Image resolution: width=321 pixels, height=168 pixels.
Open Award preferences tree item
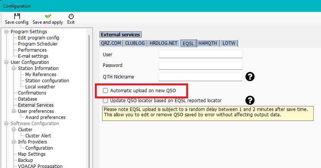click(x=45, y=117)
